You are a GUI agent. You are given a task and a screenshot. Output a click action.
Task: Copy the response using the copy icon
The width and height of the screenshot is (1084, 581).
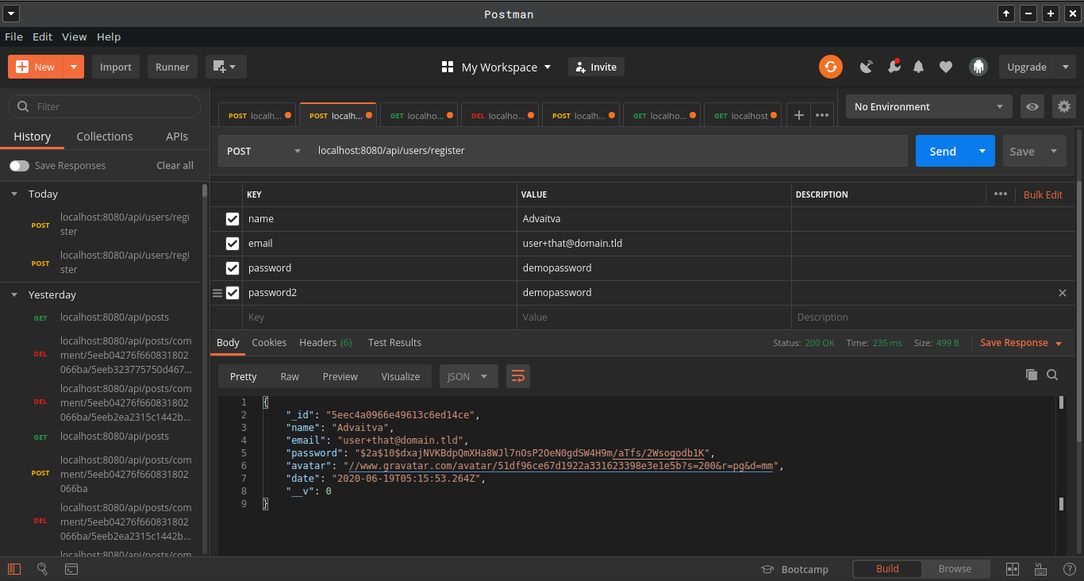[1032, 374]
